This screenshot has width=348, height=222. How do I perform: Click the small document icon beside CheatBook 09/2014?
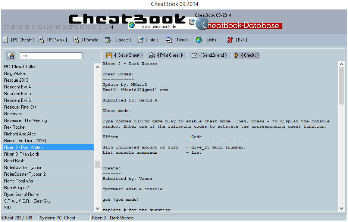coord(192,22)
